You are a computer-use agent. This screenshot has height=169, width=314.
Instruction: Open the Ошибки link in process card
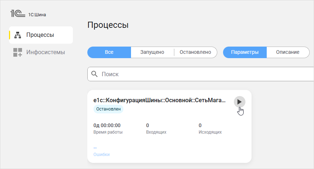pyautogui.click(x=101, y=155)
